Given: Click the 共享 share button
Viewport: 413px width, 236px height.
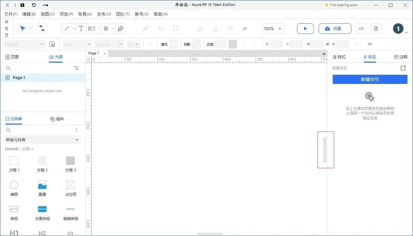Looking at the screenshot, I should click(x=335, y=29).
